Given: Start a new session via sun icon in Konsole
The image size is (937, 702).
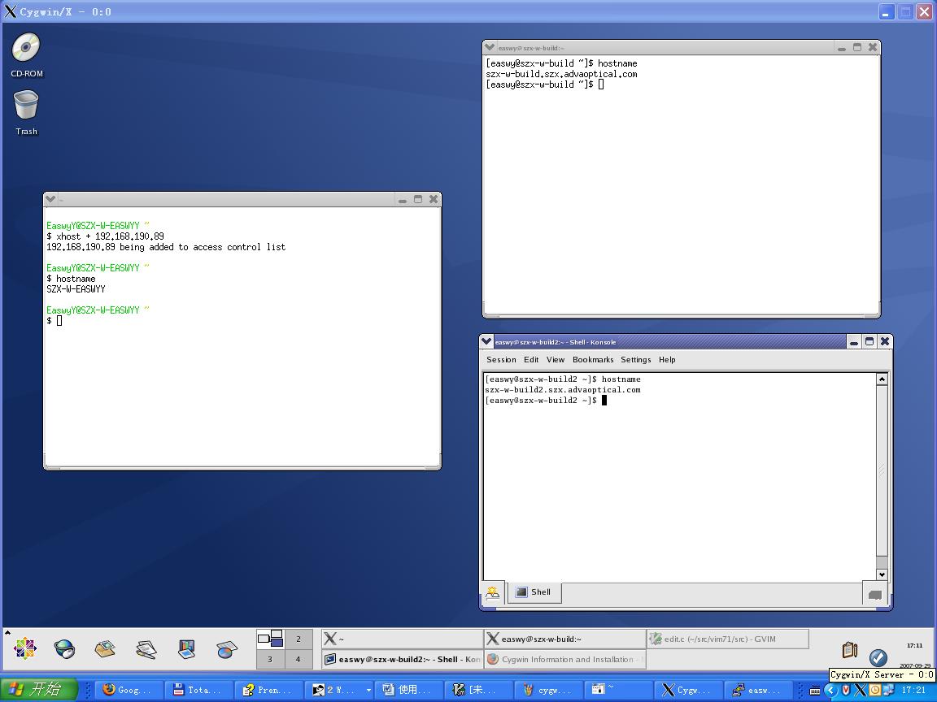Looking at the screenshot, I should [492, 592].
